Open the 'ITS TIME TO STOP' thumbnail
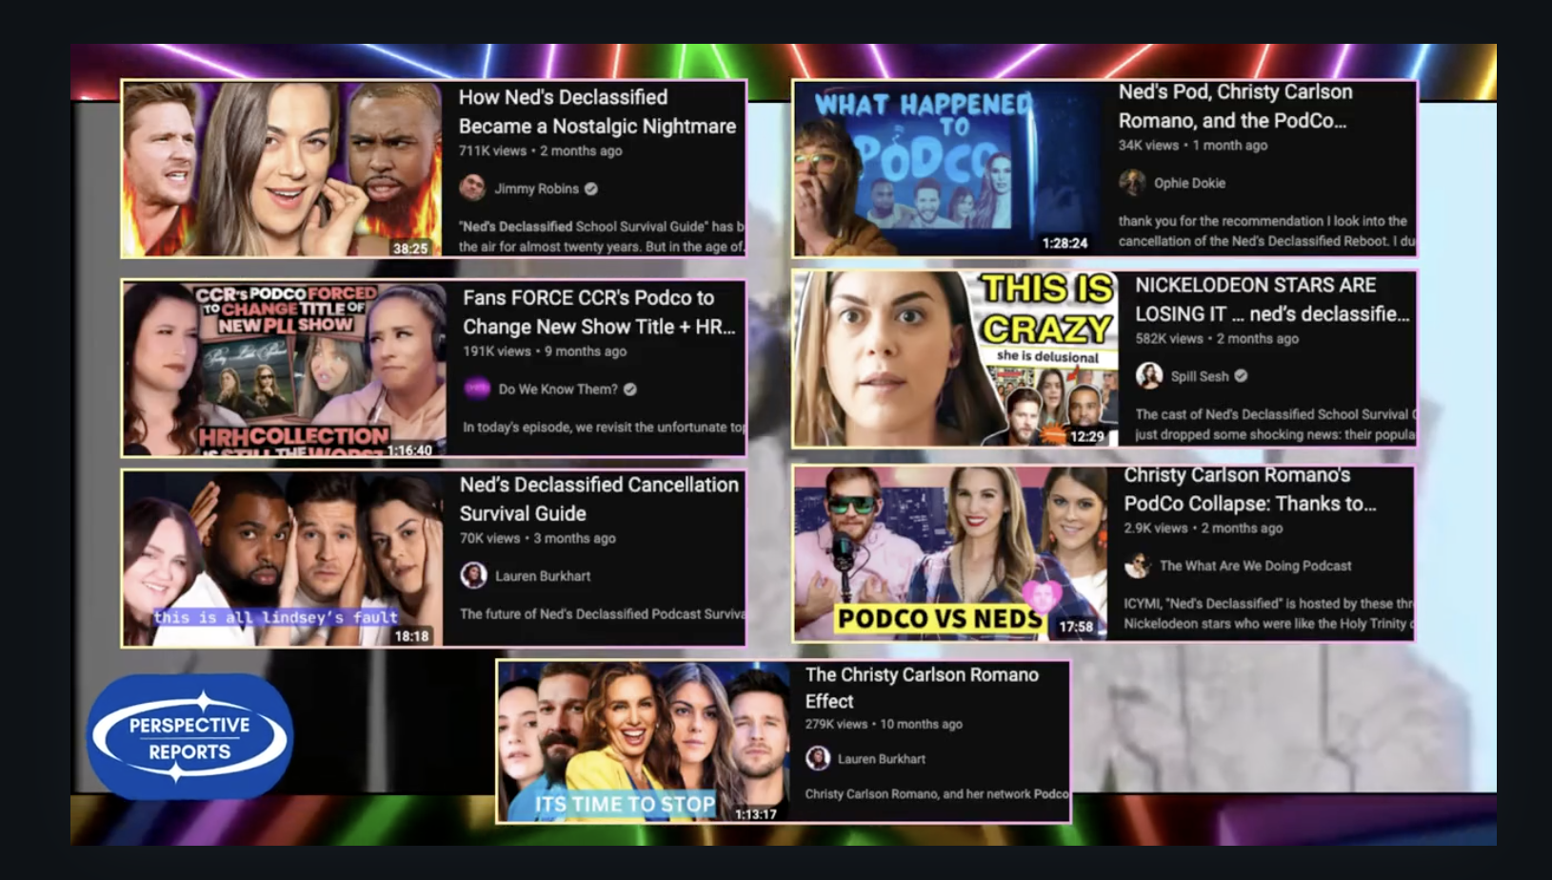 coord(644,741)
